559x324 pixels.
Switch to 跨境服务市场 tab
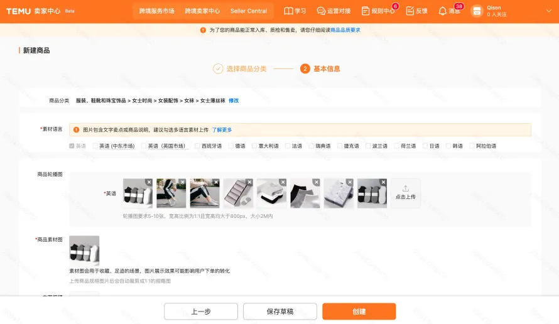(x=157, y=11)
